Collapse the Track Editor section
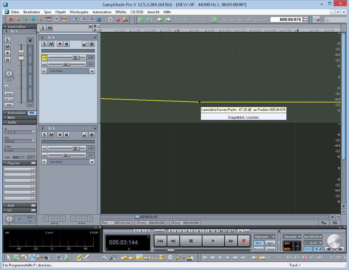 pos(5,27)
